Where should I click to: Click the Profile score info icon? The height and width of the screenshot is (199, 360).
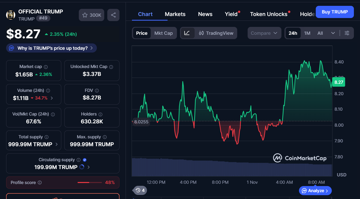pos(40,183)
